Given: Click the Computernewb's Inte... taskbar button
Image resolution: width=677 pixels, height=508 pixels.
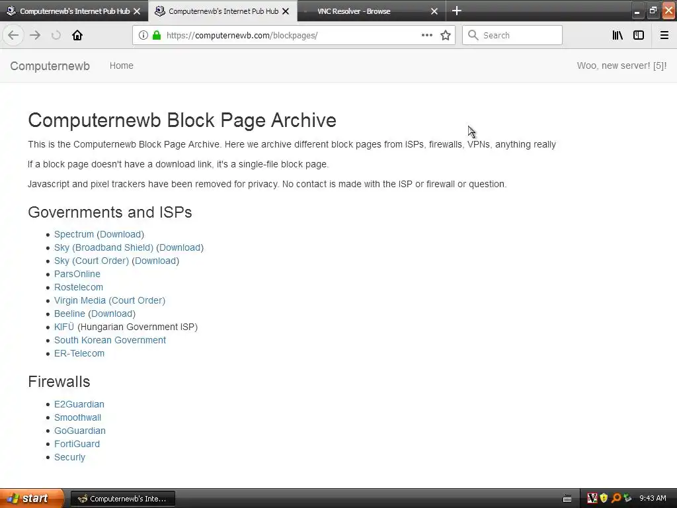Looking at the screenshot, I should click(x=122, y=499).
